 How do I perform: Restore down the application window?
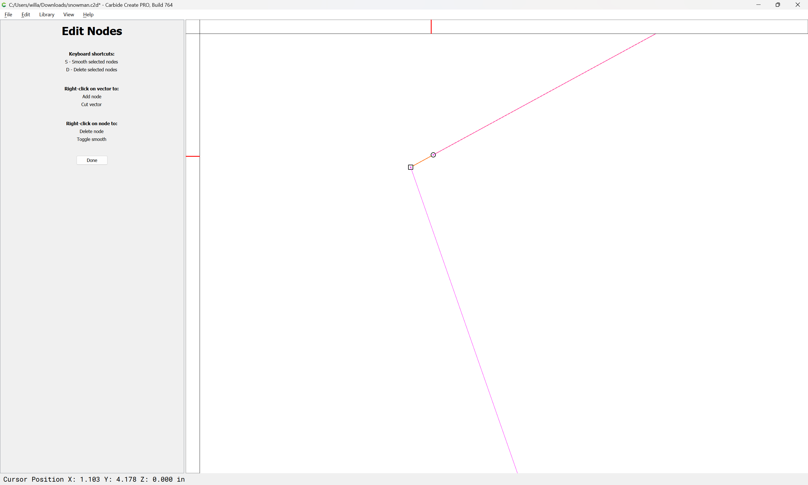coord(778,5)
